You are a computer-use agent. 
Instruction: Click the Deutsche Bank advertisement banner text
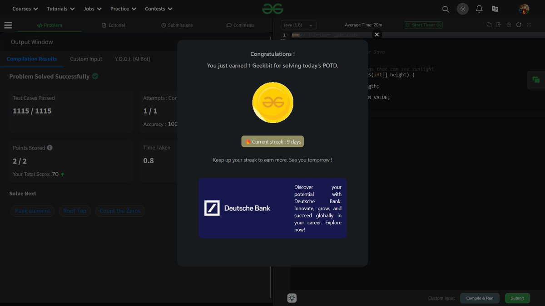click(x=318, y=208)
